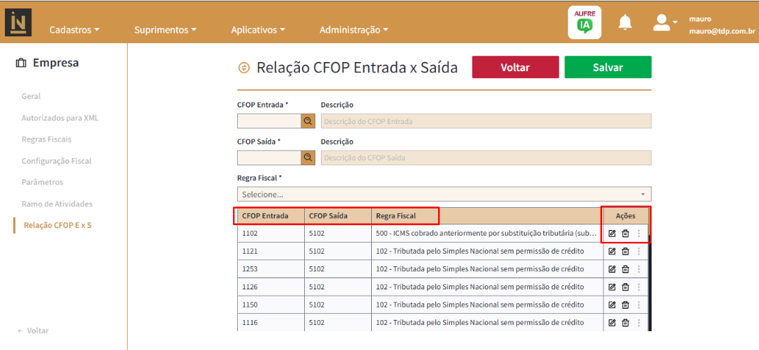Click the CFOP Entrada input field
This screenshot has width=759, height=350.
269,121
